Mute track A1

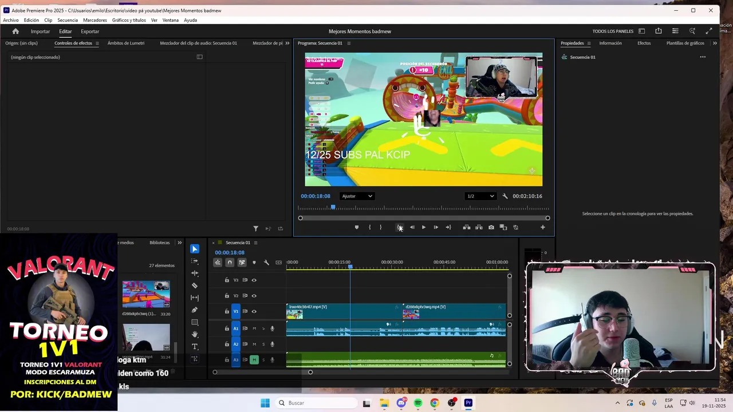click(x=254, y=328)
